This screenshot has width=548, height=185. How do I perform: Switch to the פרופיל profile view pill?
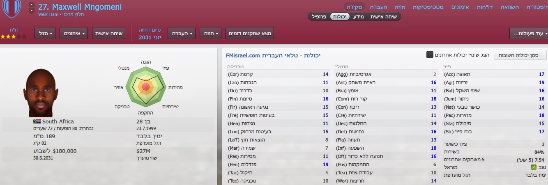click(x=319, y=16)
